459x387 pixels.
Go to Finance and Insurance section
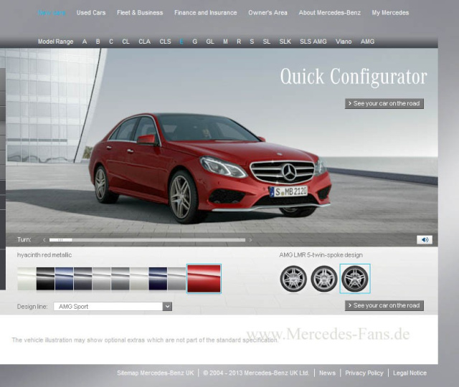point(205,13)
